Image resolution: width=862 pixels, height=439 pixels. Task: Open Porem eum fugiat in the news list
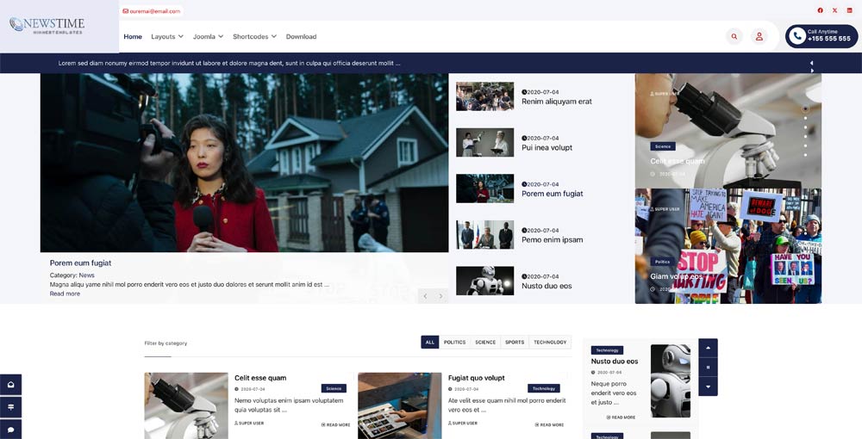tap(553, 194)
